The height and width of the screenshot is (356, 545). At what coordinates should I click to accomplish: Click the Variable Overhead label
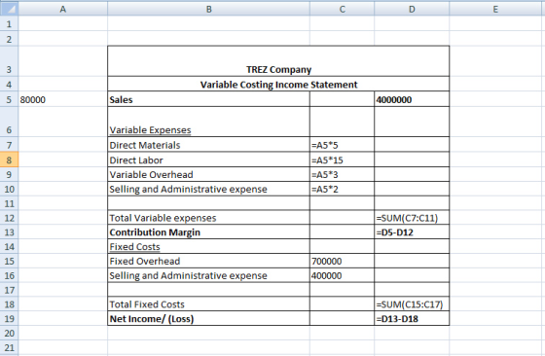click(x=151, y=174)
